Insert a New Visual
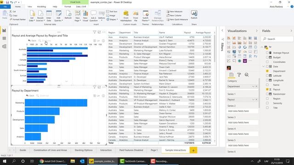294x165 pixels. coord(85,16)
